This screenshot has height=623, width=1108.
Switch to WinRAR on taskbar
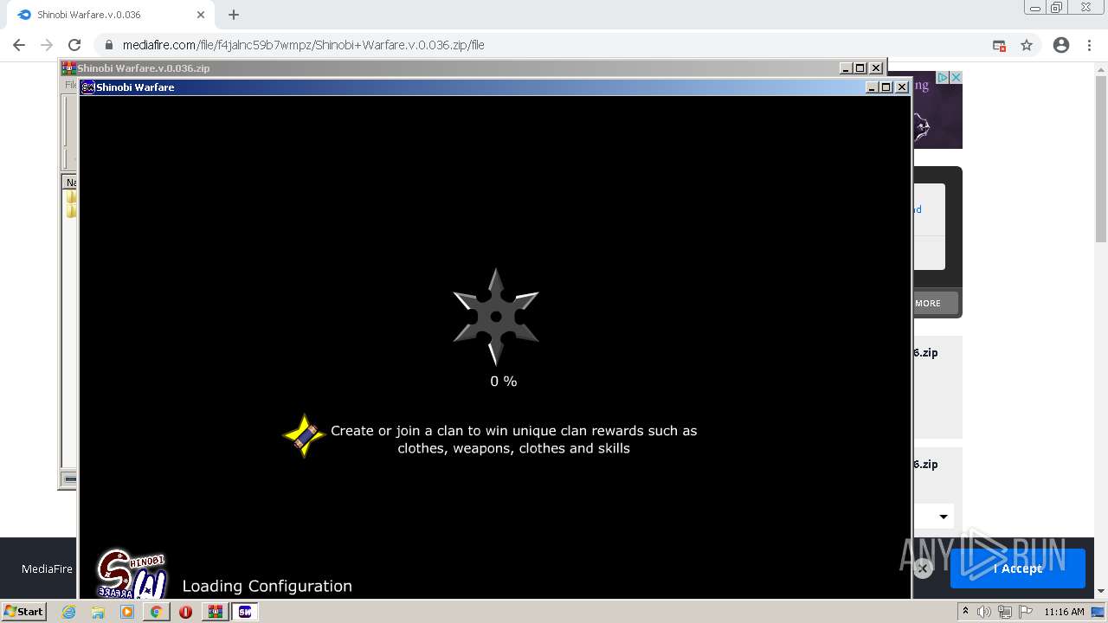[x=216, y=612]
